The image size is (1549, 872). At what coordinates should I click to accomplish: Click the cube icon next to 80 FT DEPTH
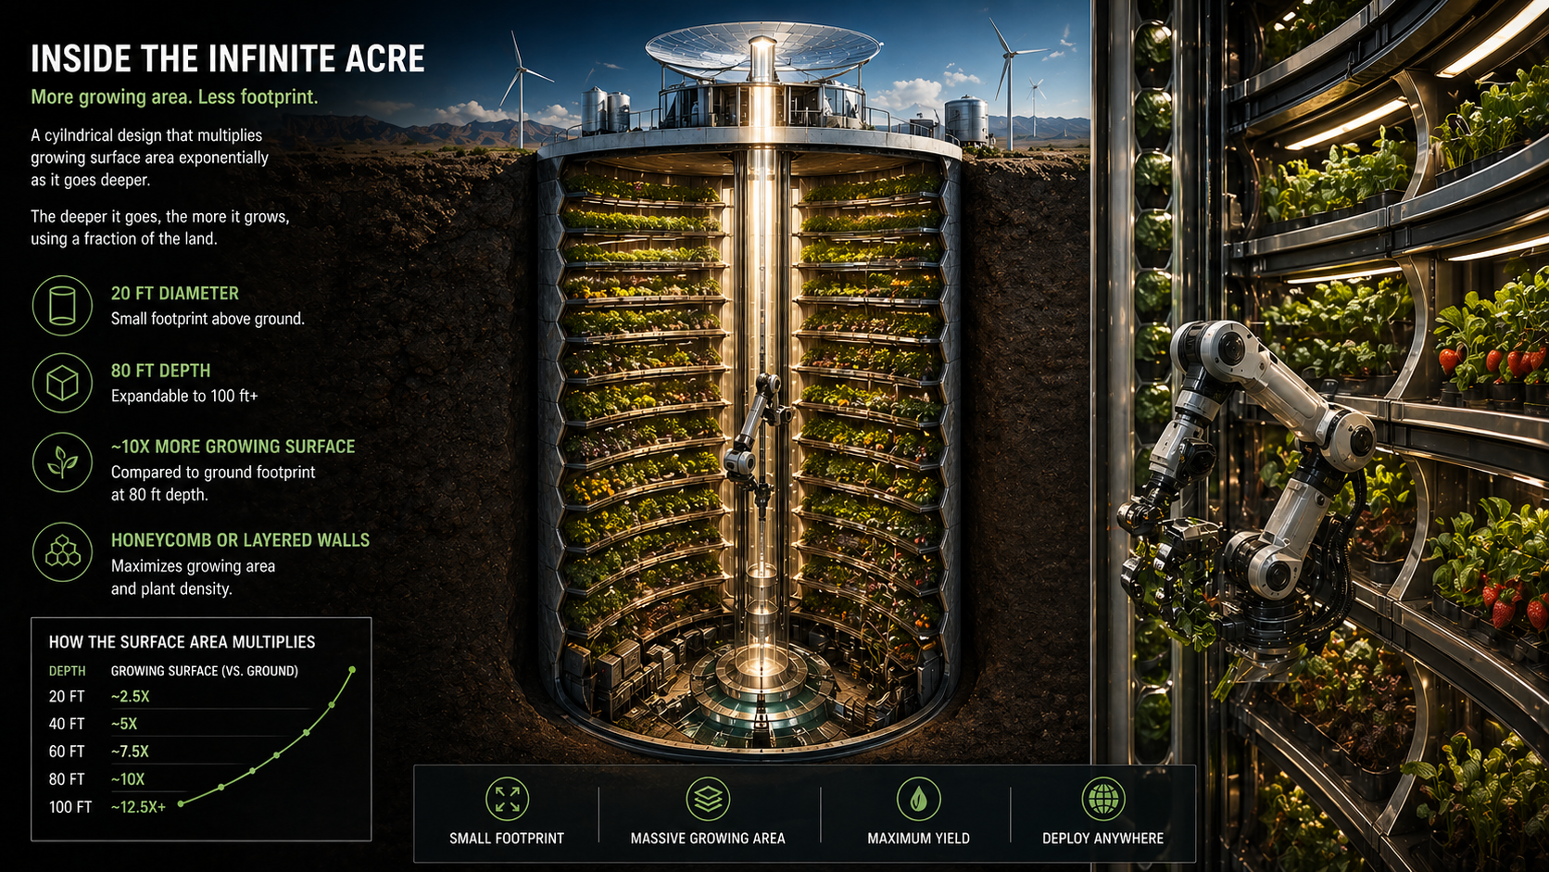62,383
